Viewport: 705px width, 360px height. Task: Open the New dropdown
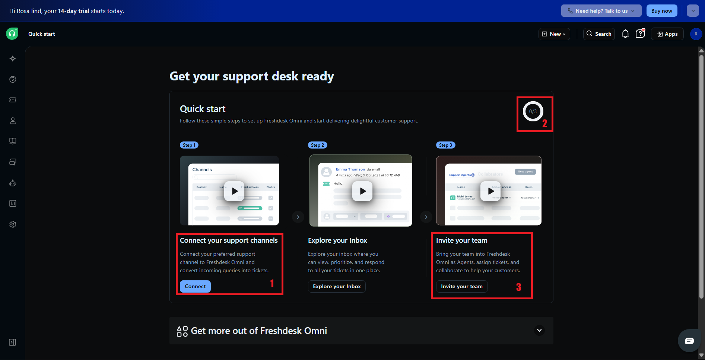pos(554,34)
